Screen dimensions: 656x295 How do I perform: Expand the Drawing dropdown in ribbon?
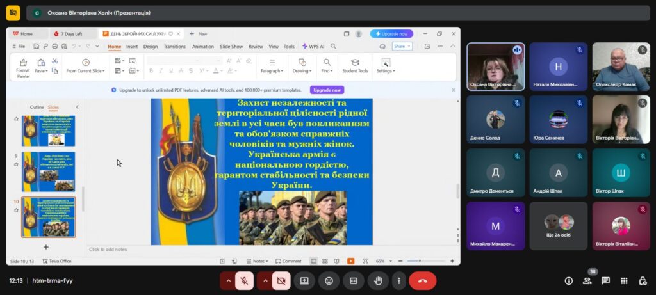pyautogui.click(x=302, y=71)
